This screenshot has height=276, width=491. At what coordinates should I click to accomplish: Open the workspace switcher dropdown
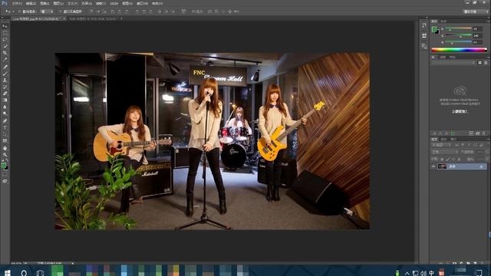476,11
